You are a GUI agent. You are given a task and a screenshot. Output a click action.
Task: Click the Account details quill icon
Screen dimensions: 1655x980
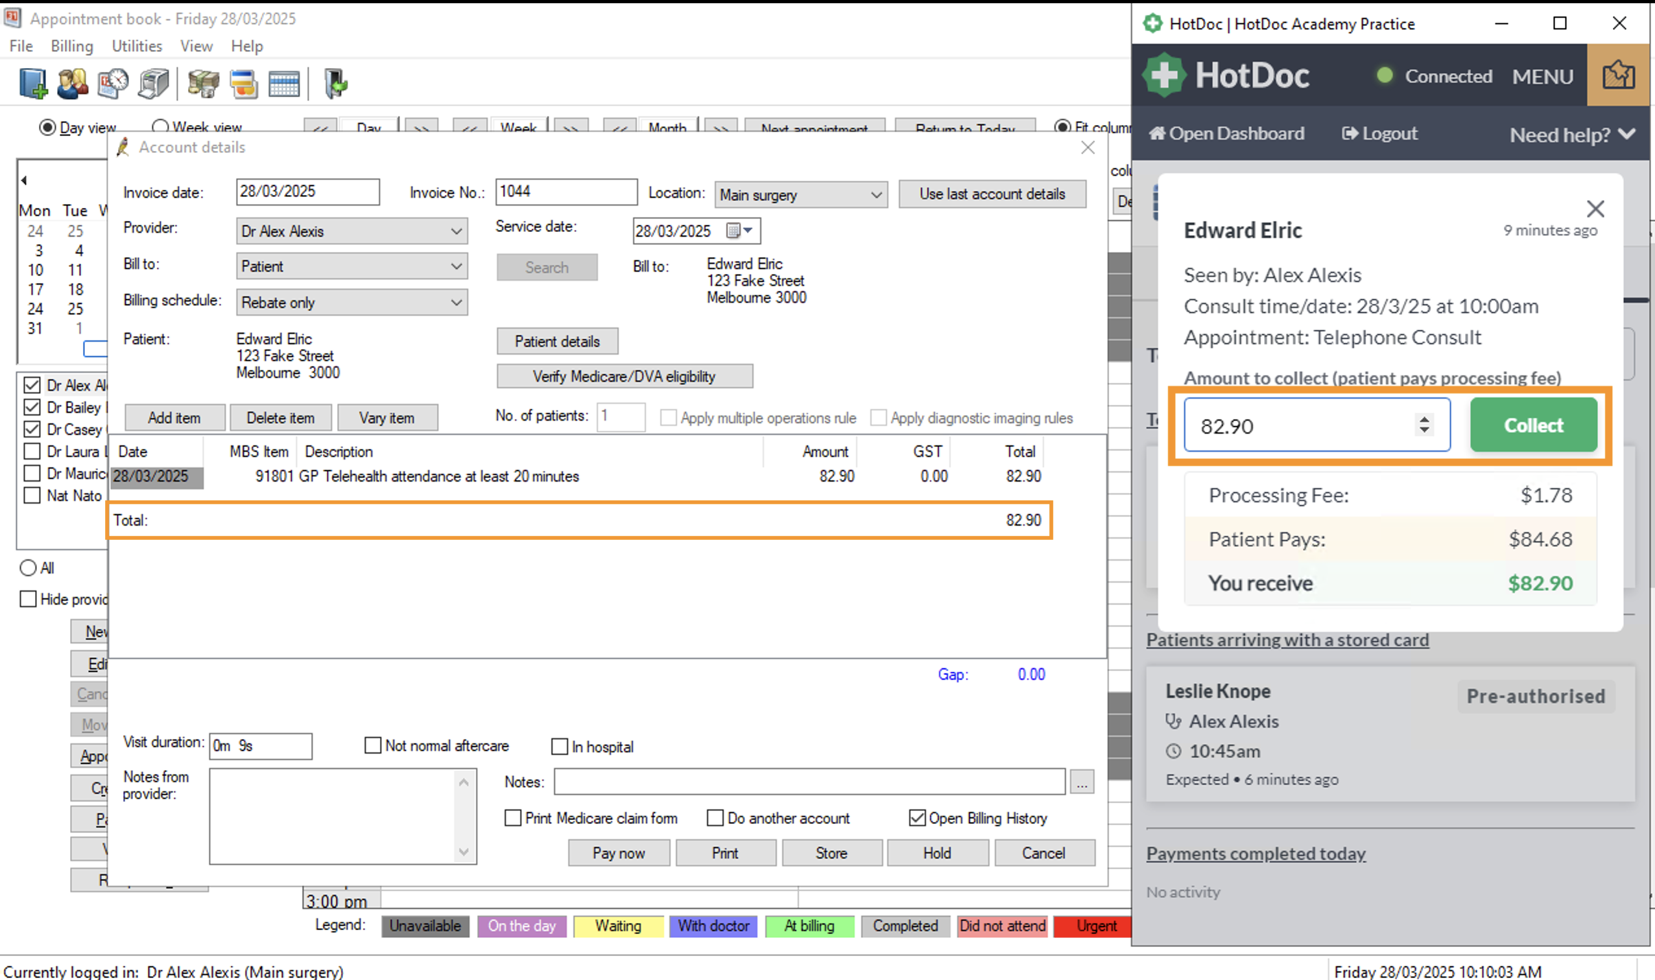point(122,147)
